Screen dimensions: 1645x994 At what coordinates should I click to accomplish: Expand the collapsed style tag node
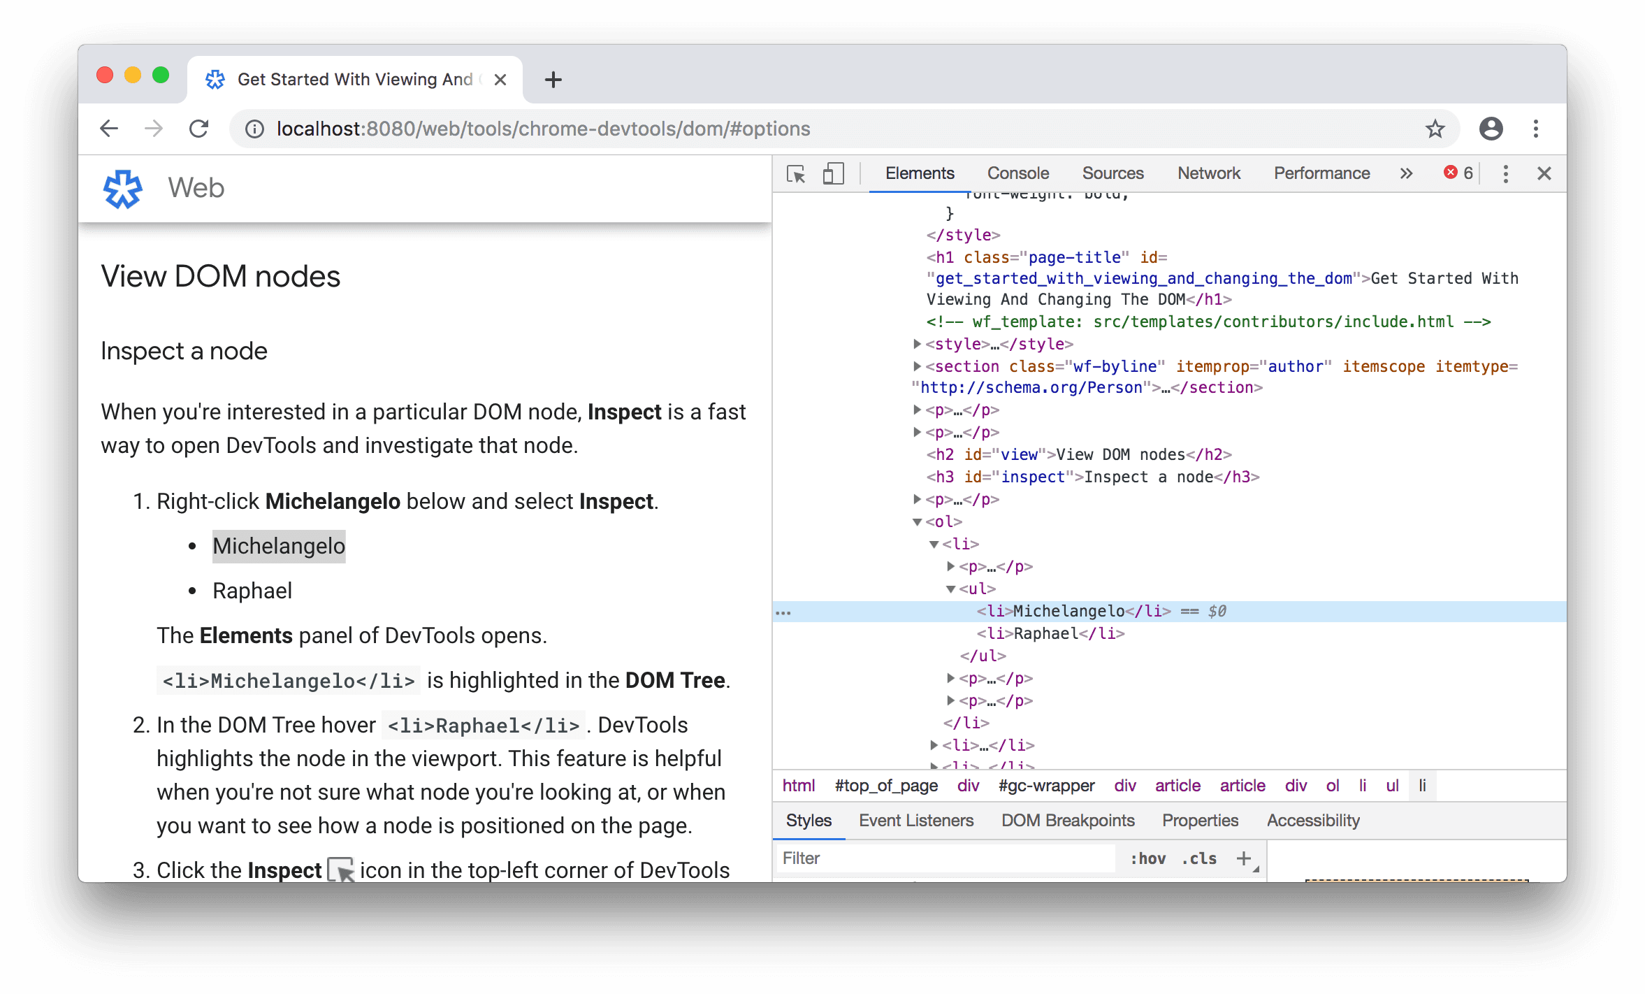pos(914,343)
